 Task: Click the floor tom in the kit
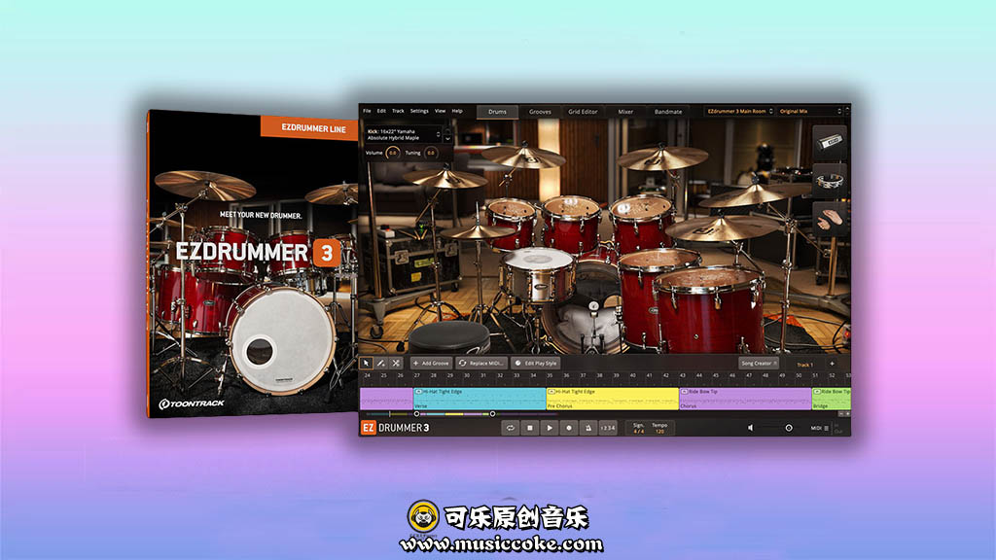[710, 309]
